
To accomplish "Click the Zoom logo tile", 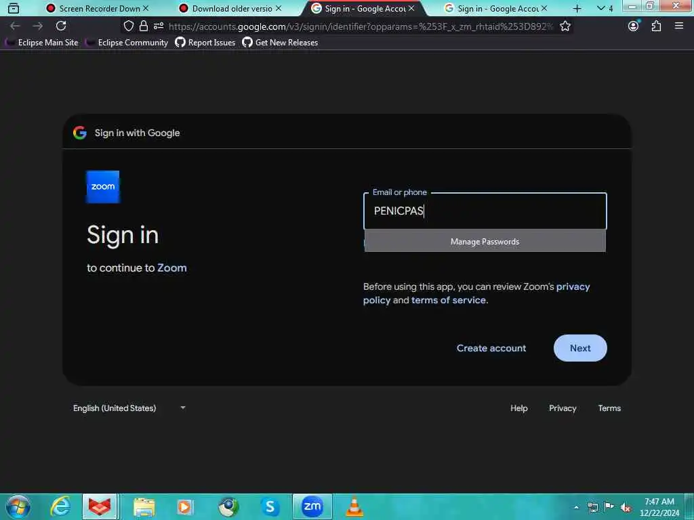I will click(103, 187).
